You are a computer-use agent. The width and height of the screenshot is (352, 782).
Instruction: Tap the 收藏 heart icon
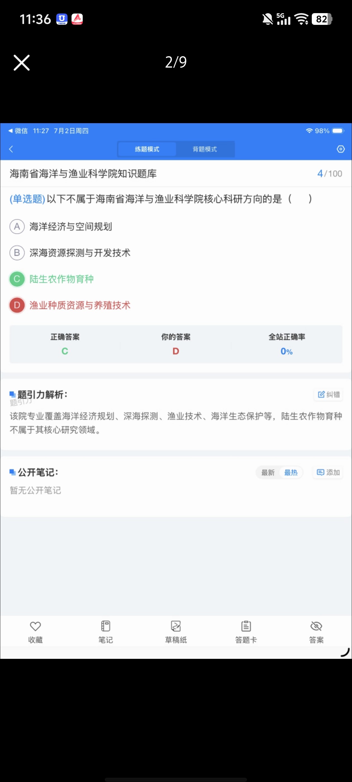[x=35, y=626]
